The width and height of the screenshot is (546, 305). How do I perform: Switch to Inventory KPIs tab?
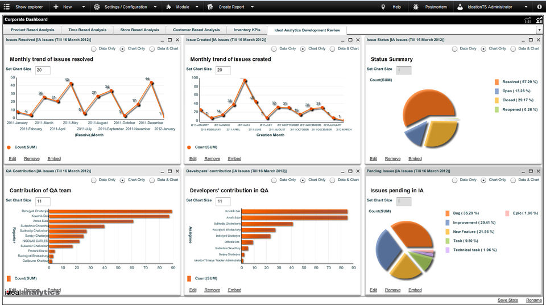[x=247, y=30]
